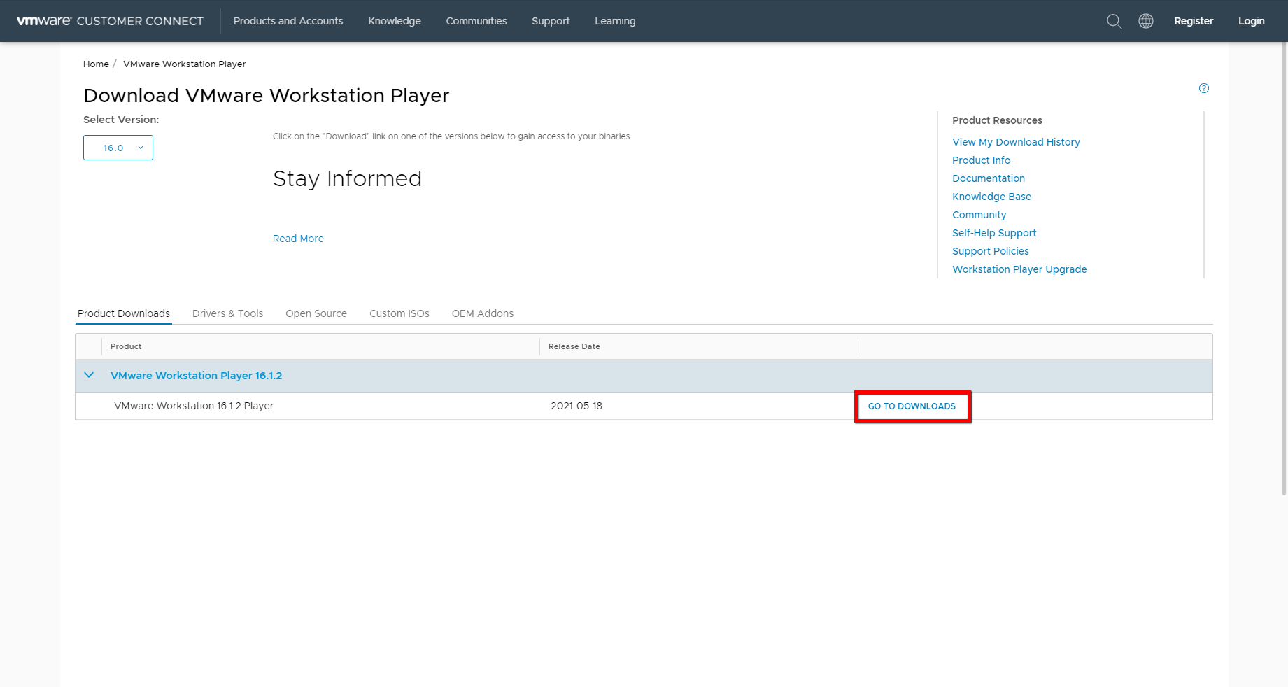Open View My Download History
The width and height of the screenshot is (1288, 687).
pyautogui.click(x=1016, y=142)
